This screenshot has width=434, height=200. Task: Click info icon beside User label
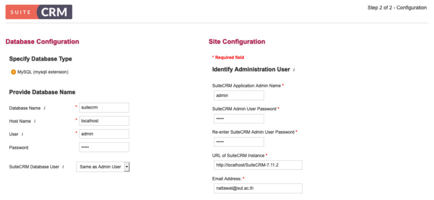tap(22, 134)
